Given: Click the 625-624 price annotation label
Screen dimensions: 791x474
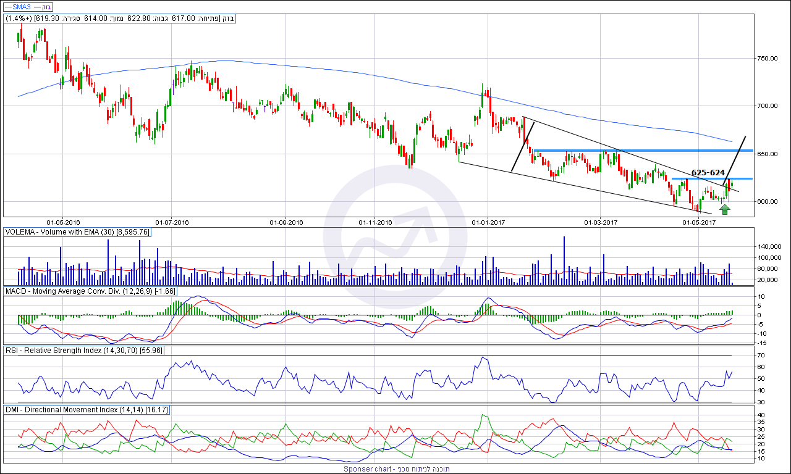Looking at the screenshot, I should pos(708,173).
